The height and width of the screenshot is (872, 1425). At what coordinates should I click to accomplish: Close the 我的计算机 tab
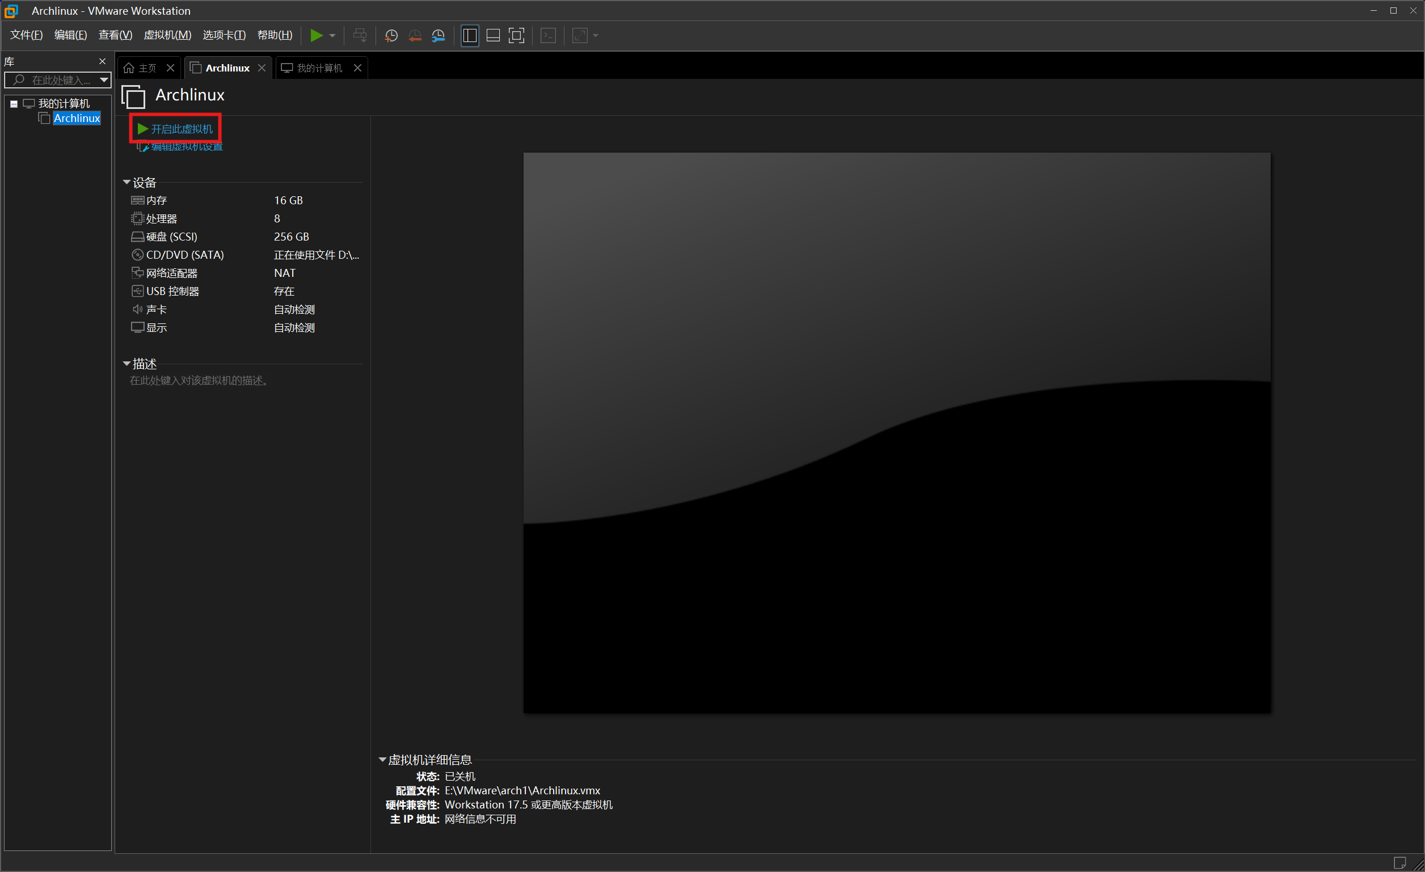[357, 68]
